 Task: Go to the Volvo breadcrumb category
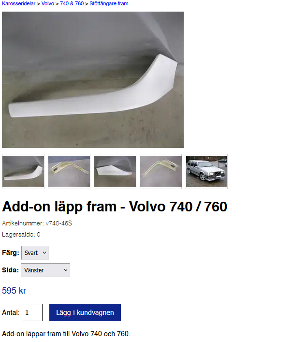point(48,3)
